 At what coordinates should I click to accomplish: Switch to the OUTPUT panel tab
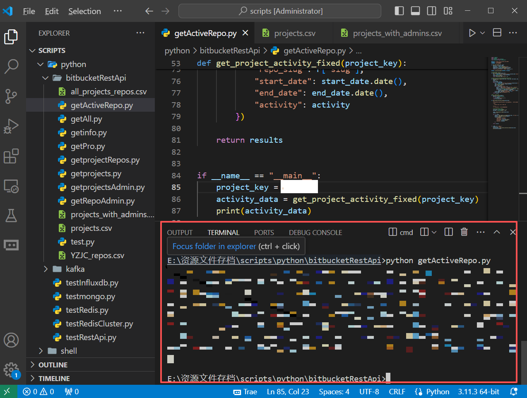pos(180,233)
